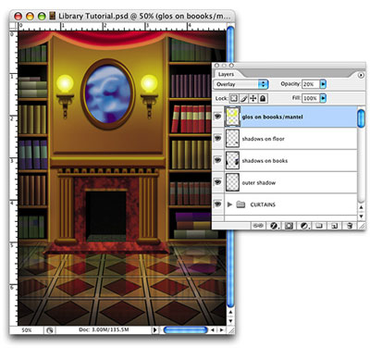Select the shadows on floor layer
This screenshot has width=370, height=359.
pos(290,139)
